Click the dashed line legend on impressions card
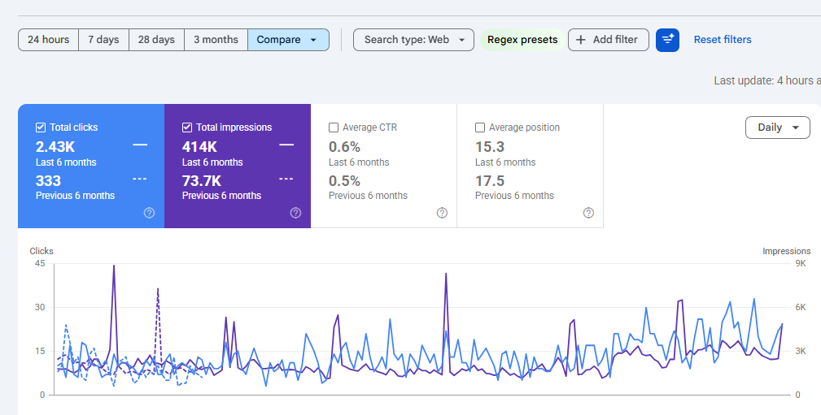 click(x=286, y=179)
